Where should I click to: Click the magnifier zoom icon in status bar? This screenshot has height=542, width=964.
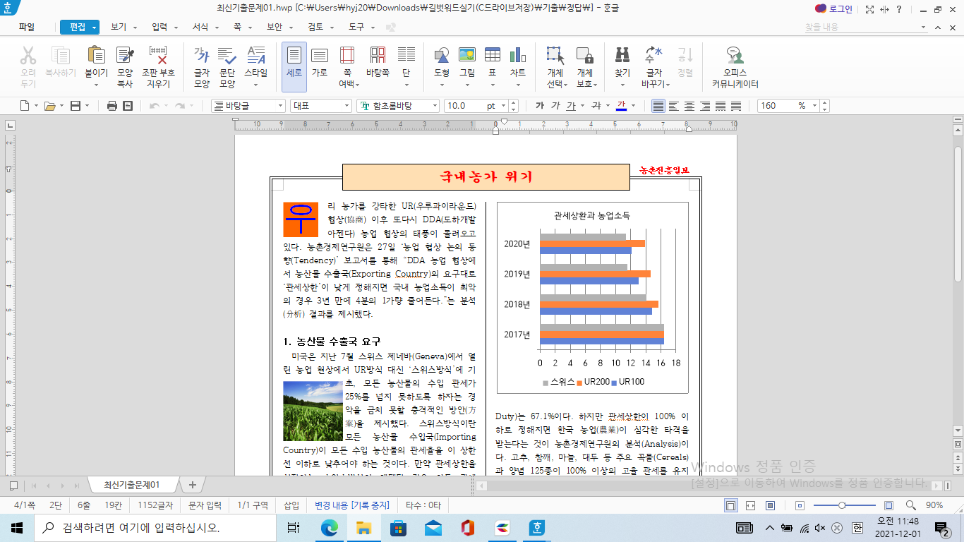tap(910, 505)
